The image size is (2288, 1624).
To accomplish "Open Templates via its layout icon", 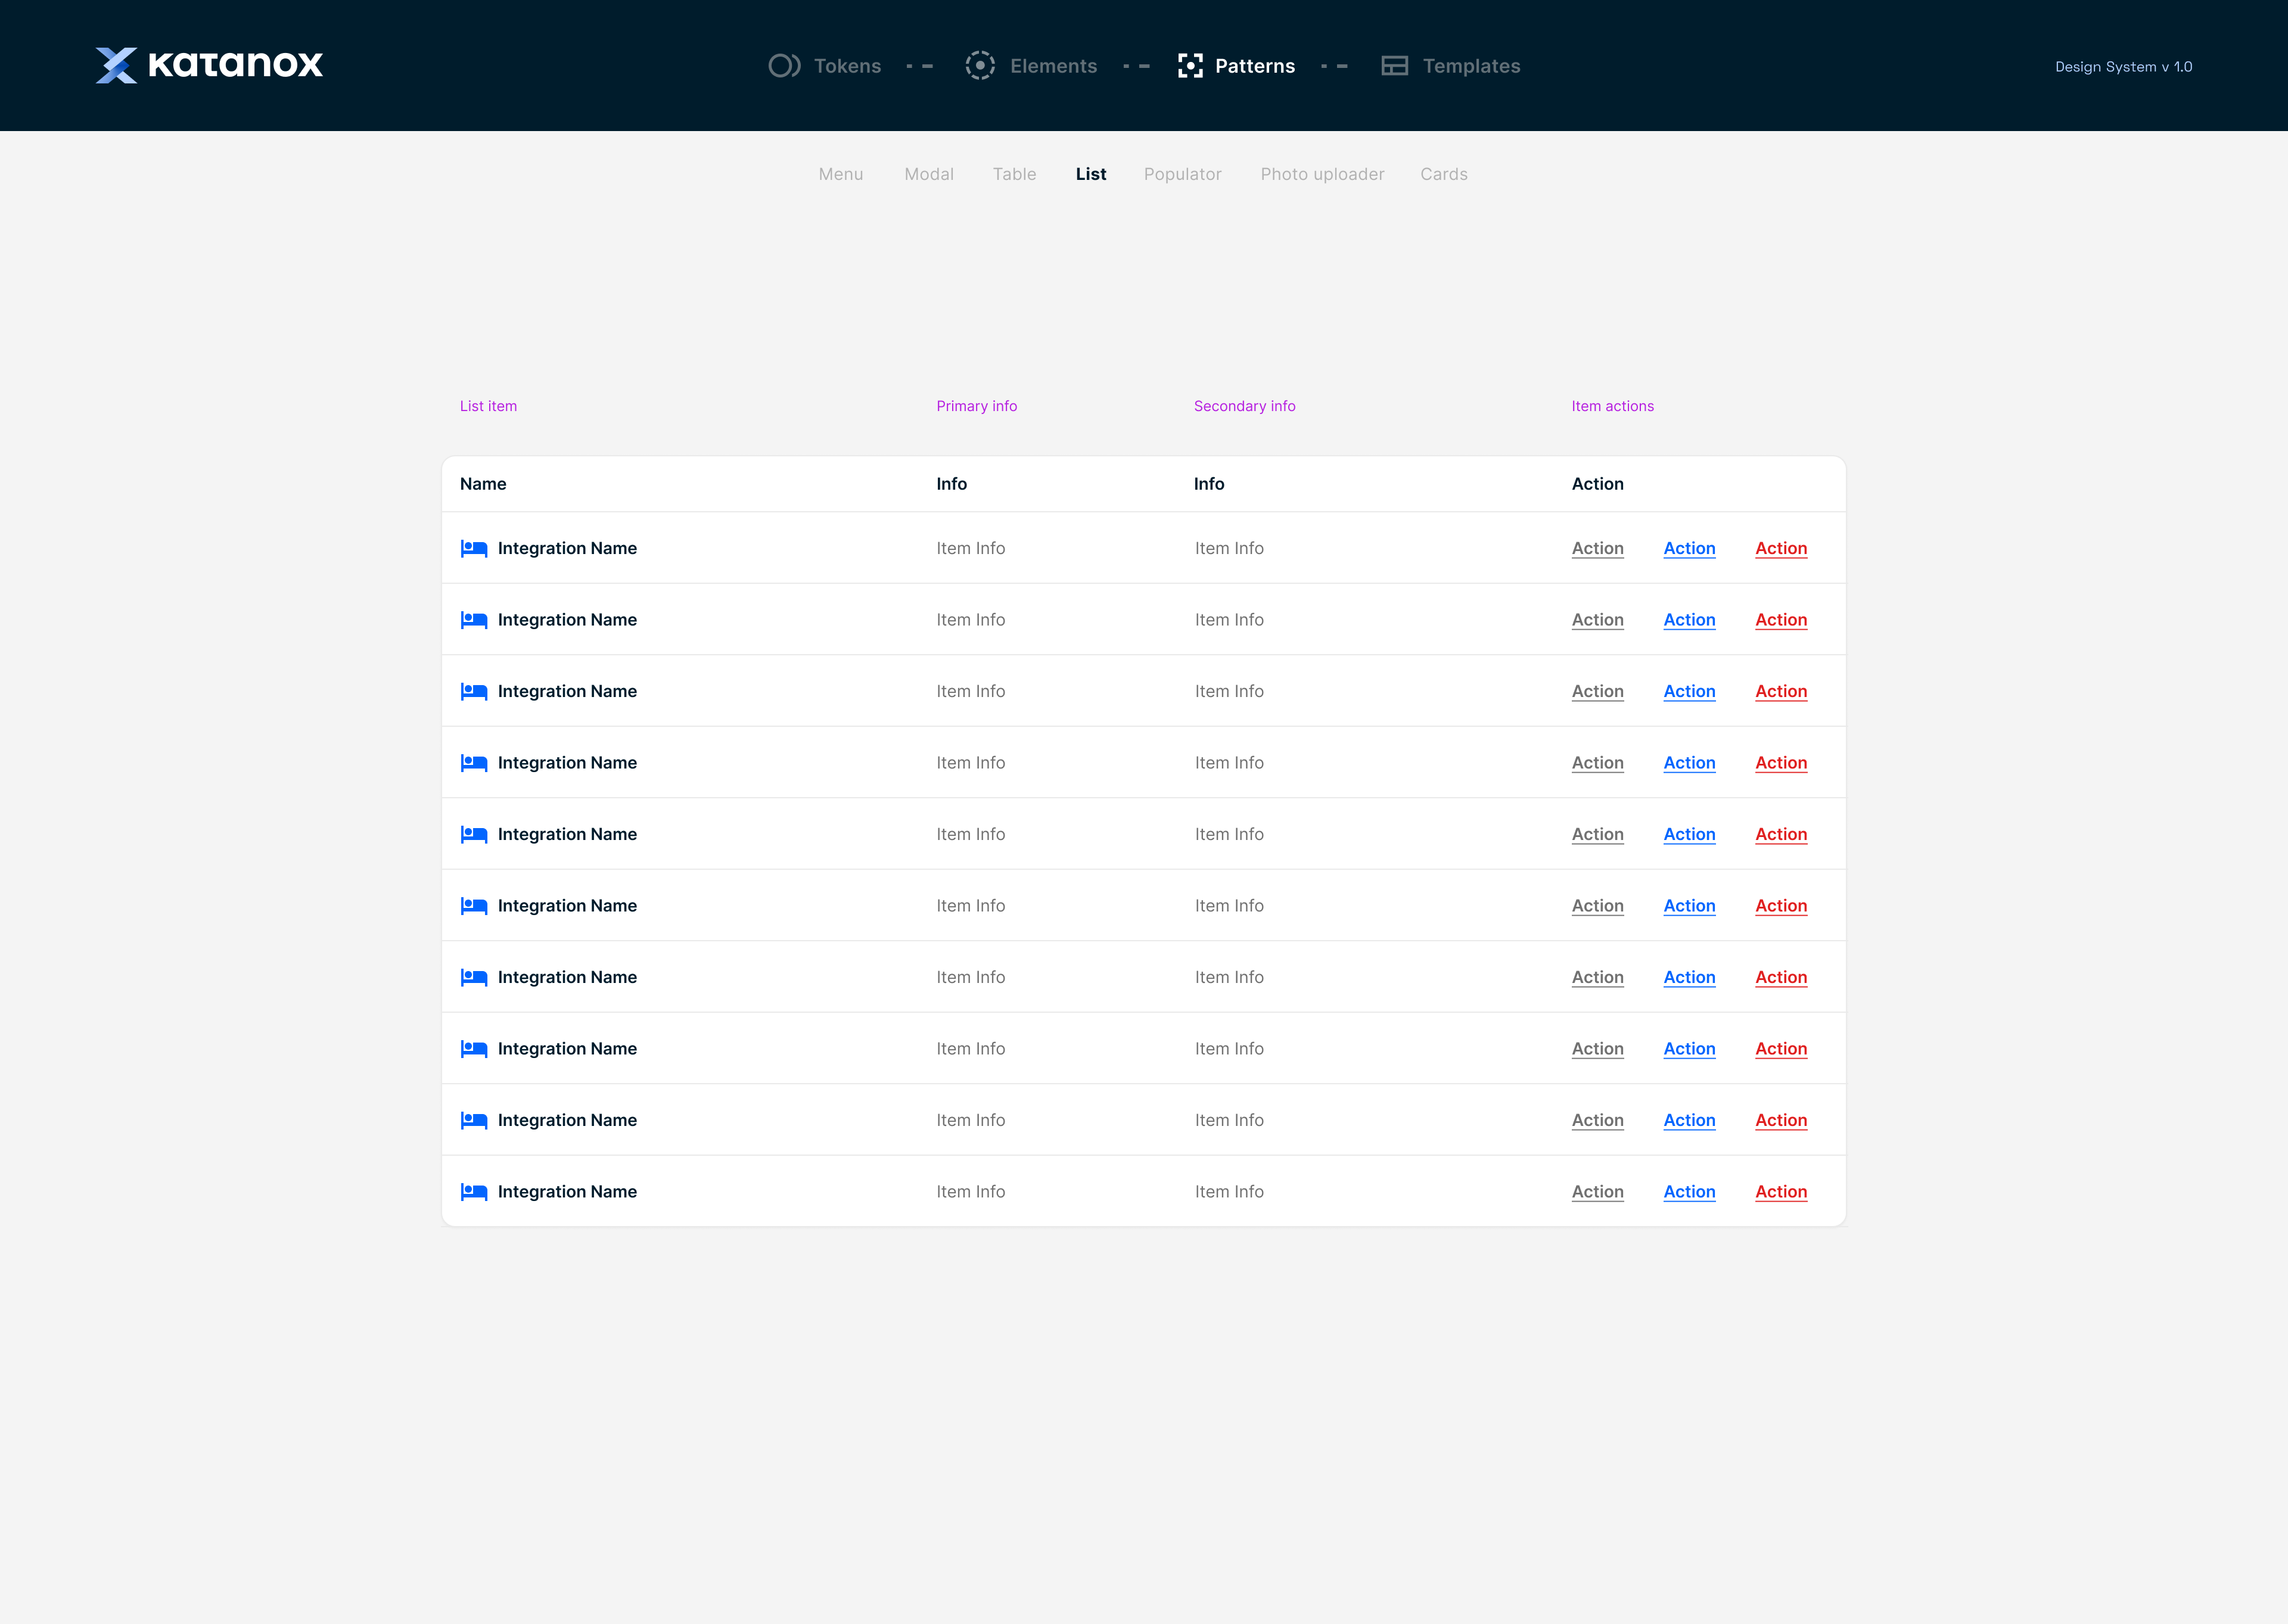I will coord(1394,66).
